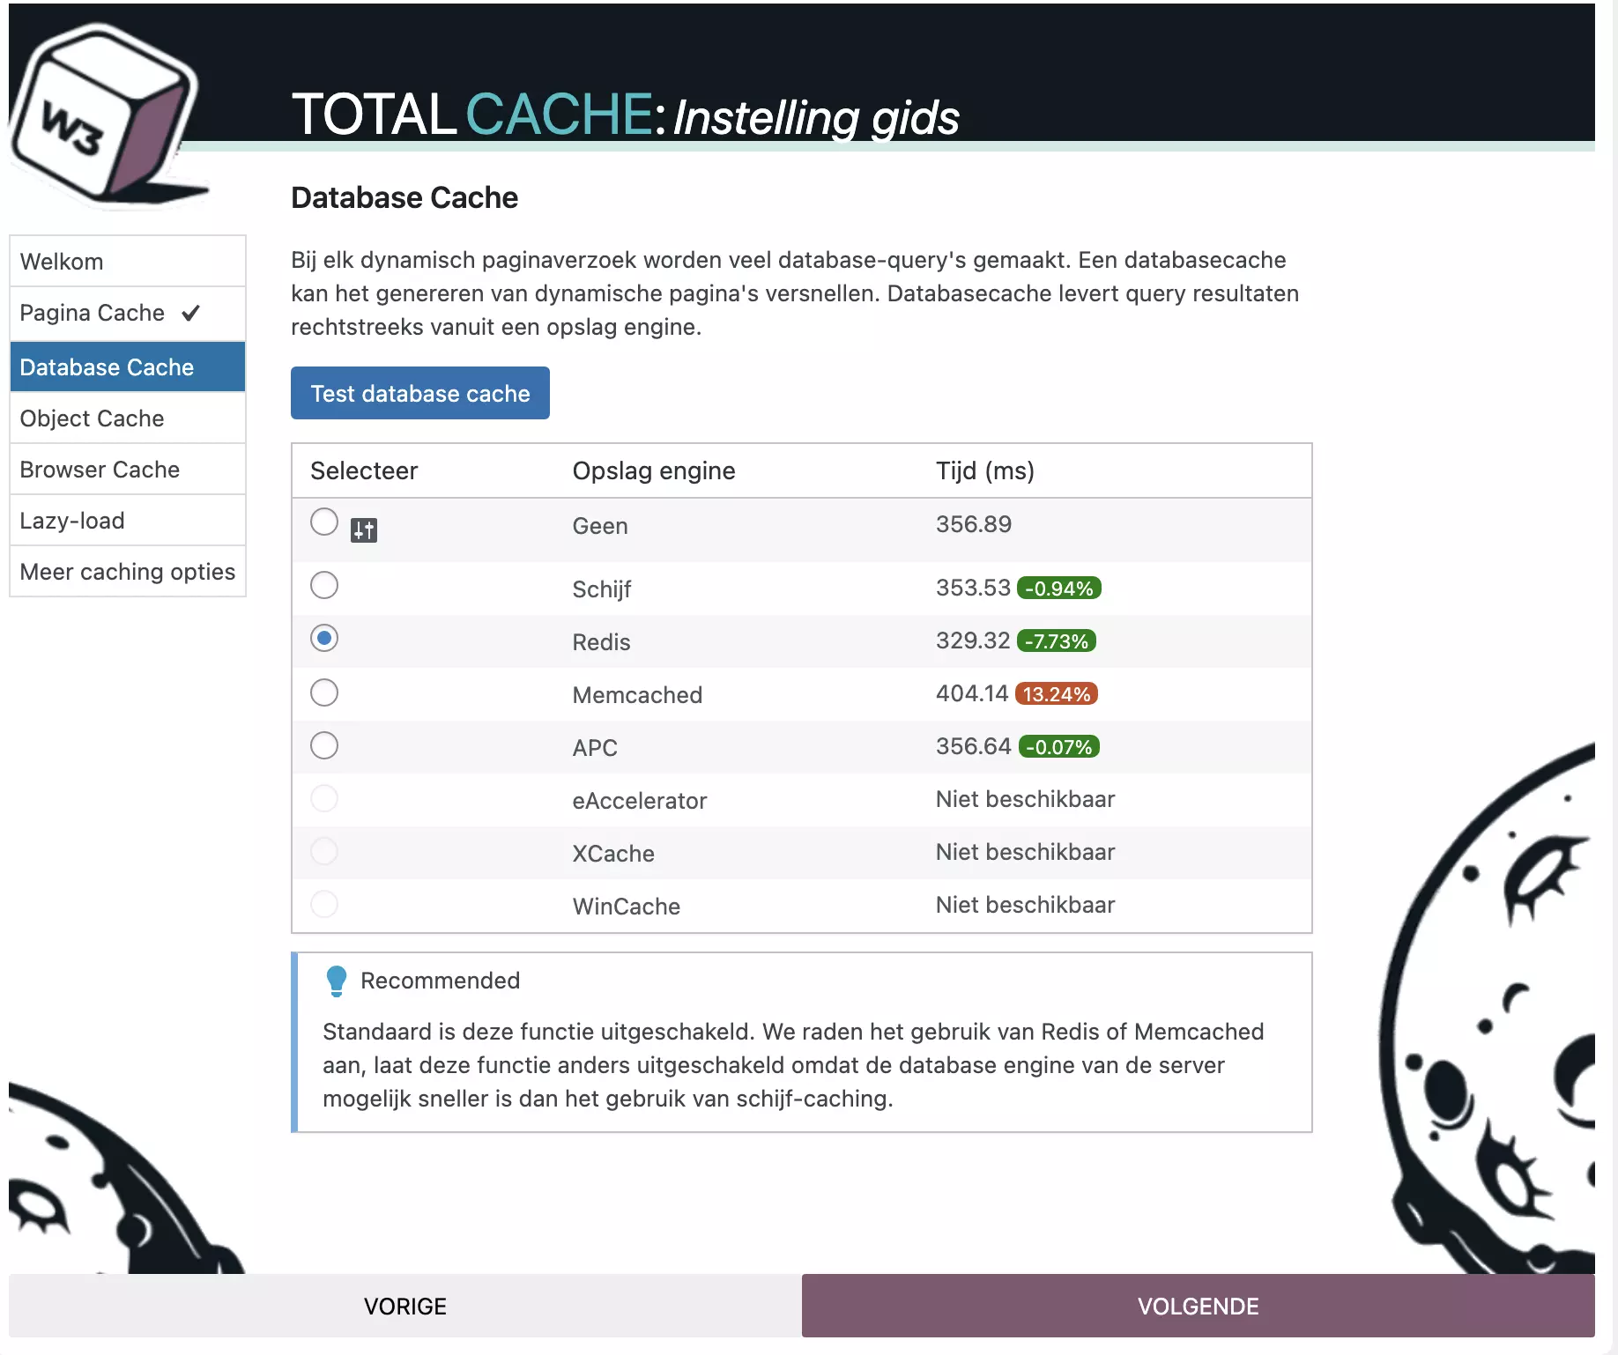Image resolution: width=1618 pixels, height=1355 pixels.
Task: Select the Schijf radio button
Action: click(324, 585)
